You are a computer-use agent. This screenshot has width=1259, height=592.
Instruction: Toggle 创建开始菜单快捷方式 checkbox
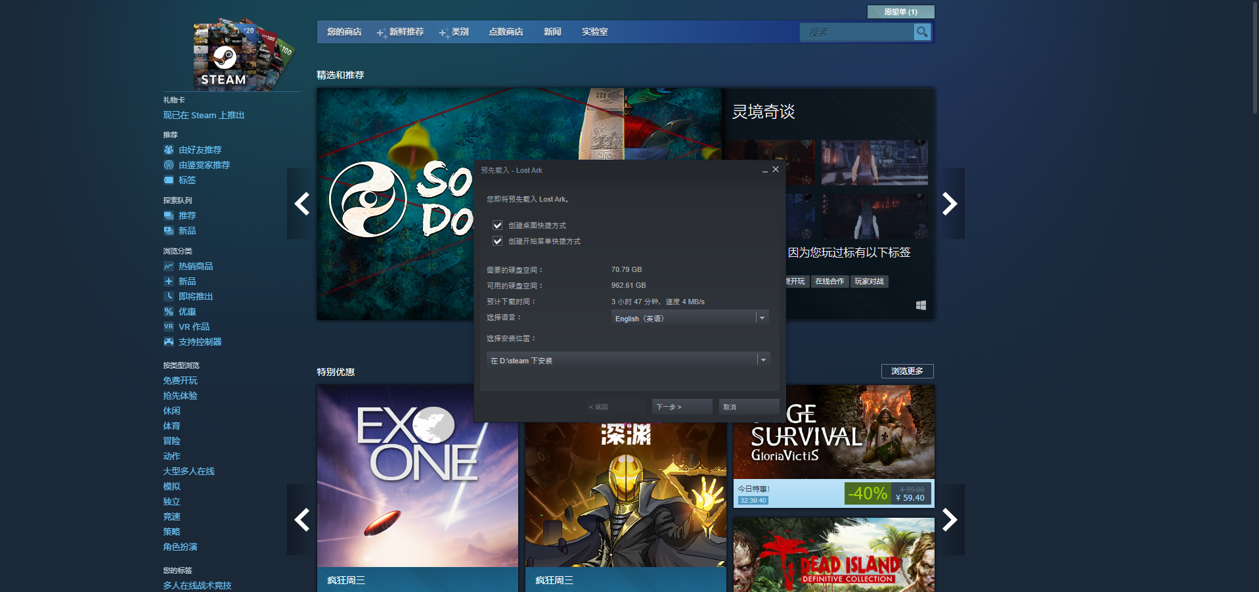tap(498, 241)
